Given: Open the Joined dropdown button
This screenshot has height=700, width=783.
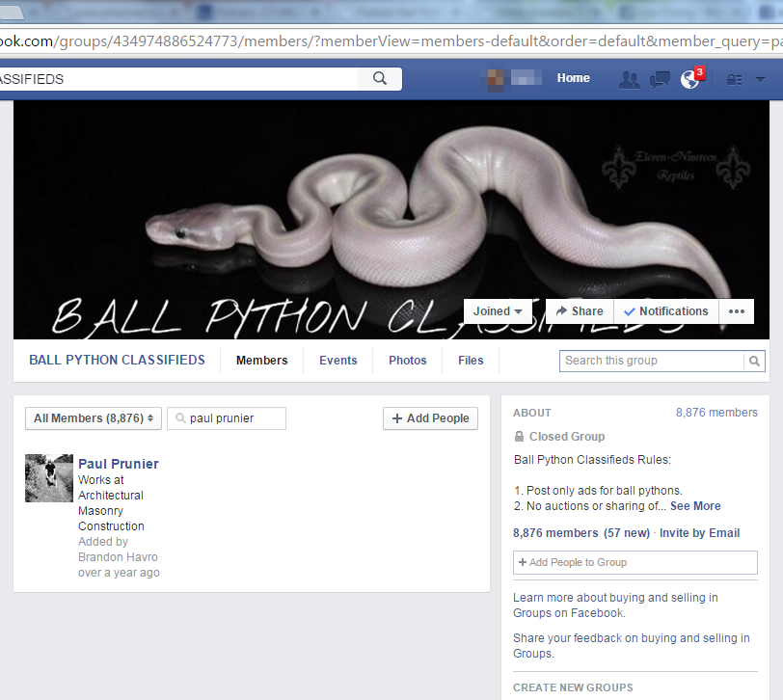Looking at the screenshot, I should coord(498,311).
